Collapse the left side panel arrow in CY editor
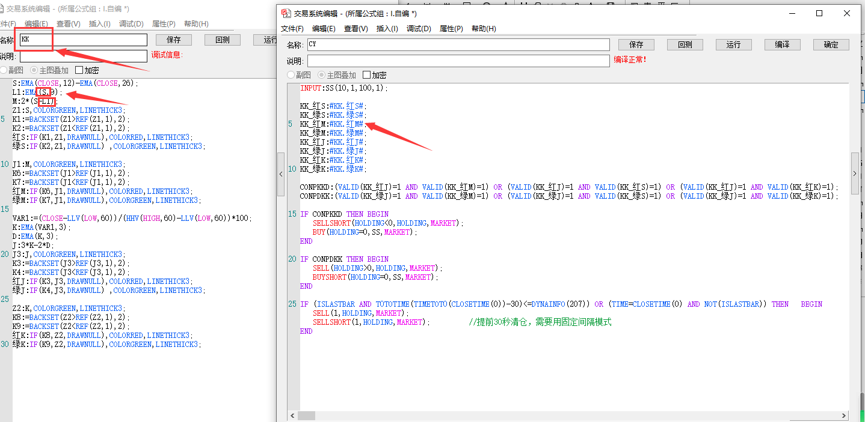Image resolution: width=865 pixels, height=422 pixels. [280, 173]
